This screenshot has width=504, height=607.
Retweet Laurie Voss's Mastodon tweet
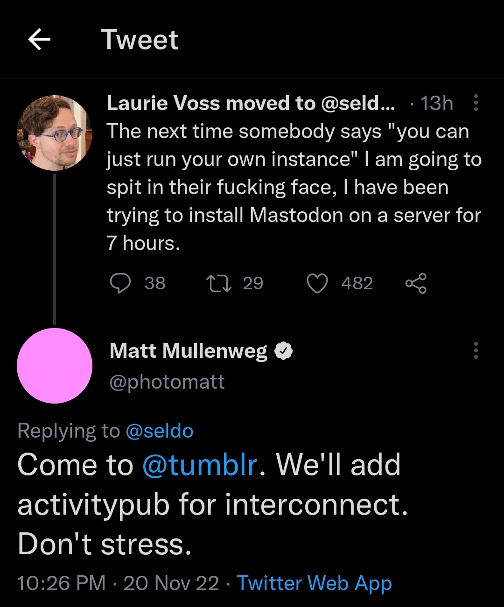(219, 283)
